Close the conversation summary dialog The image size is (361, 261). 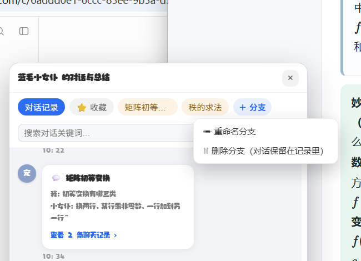click(x=290, y=78)
